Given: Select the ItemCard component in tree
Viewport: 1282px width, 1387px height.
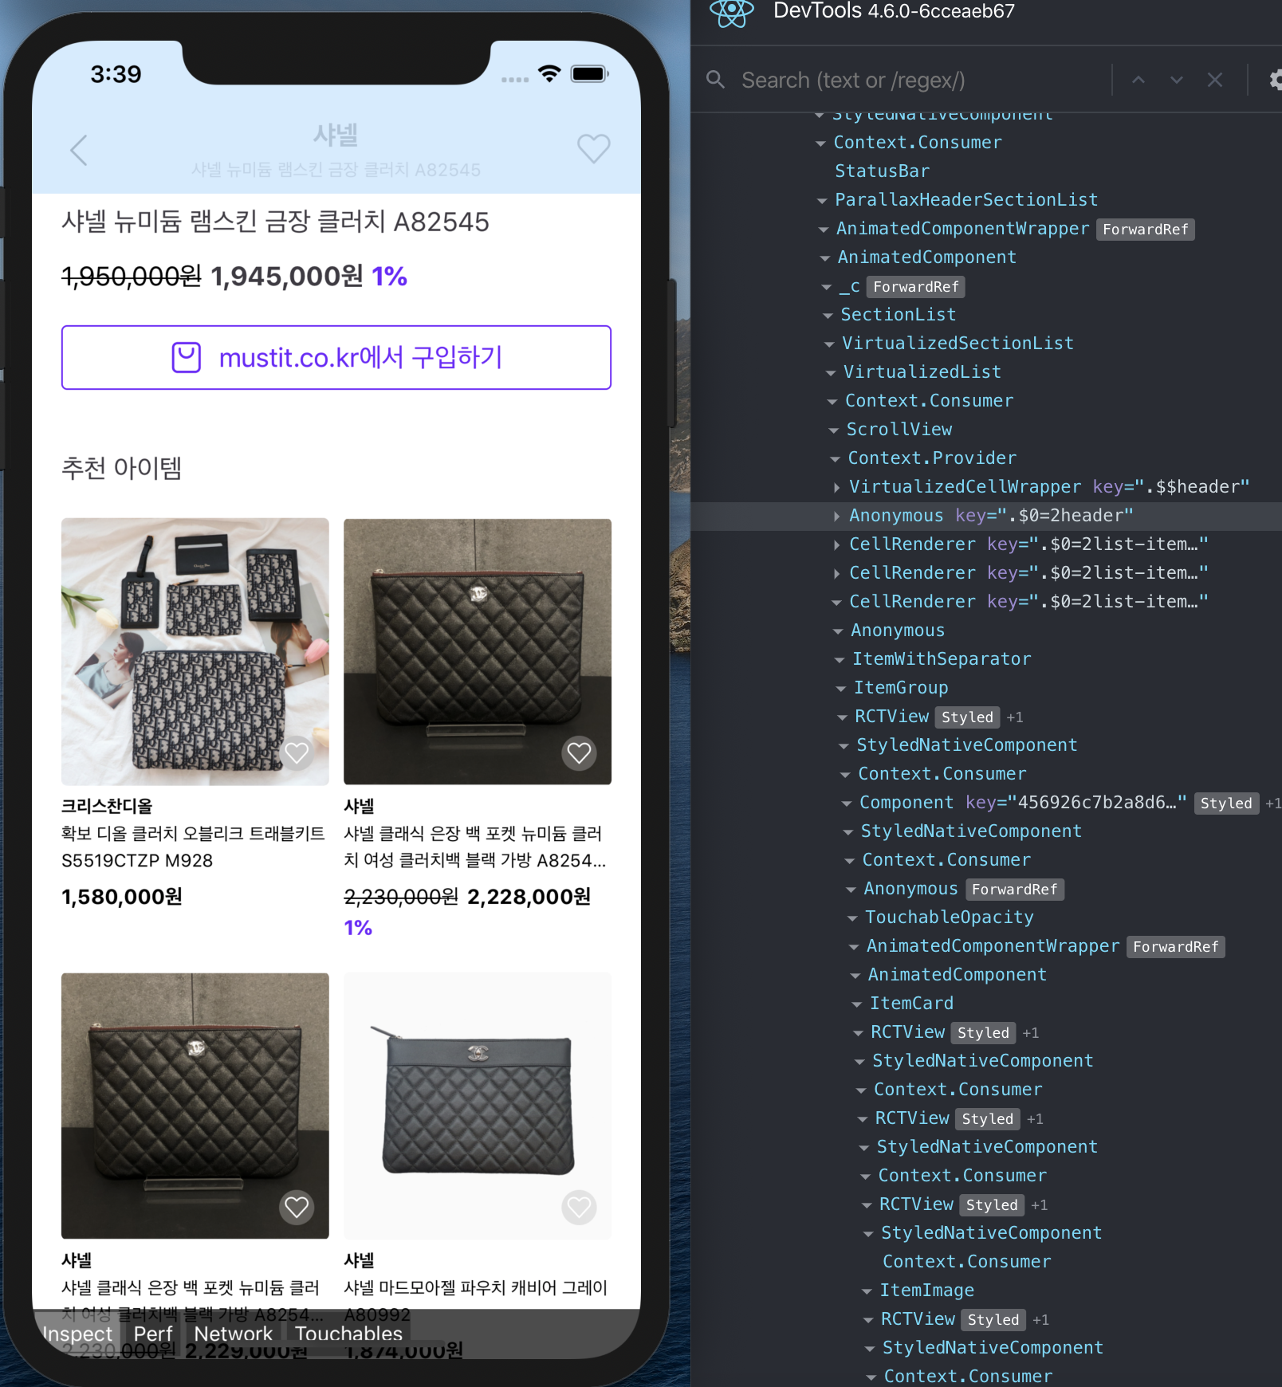Looking at the screenshot, I should coord(911,1004).
